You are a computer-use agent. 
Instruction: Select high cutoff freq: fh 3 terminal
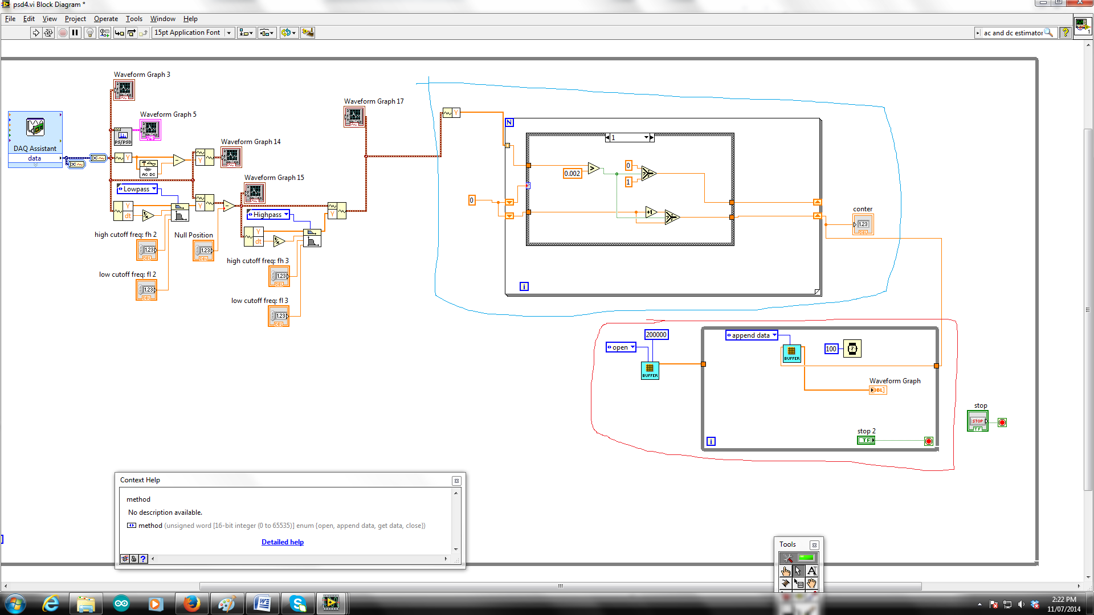(279, 277)
